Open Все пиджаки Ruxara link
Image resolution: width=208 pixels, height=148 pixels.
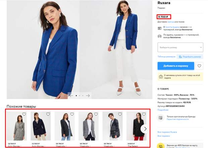[167, 132]
